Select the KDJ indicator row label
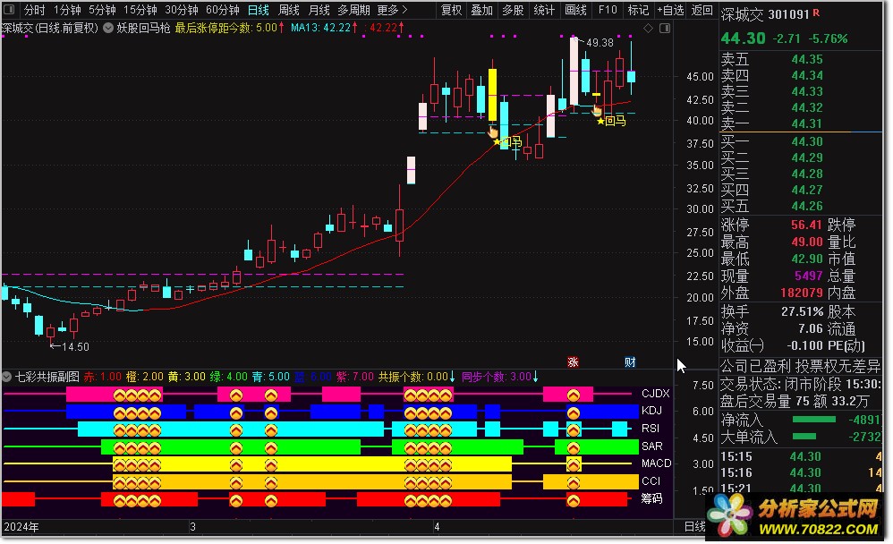 (x=651, y=410)
